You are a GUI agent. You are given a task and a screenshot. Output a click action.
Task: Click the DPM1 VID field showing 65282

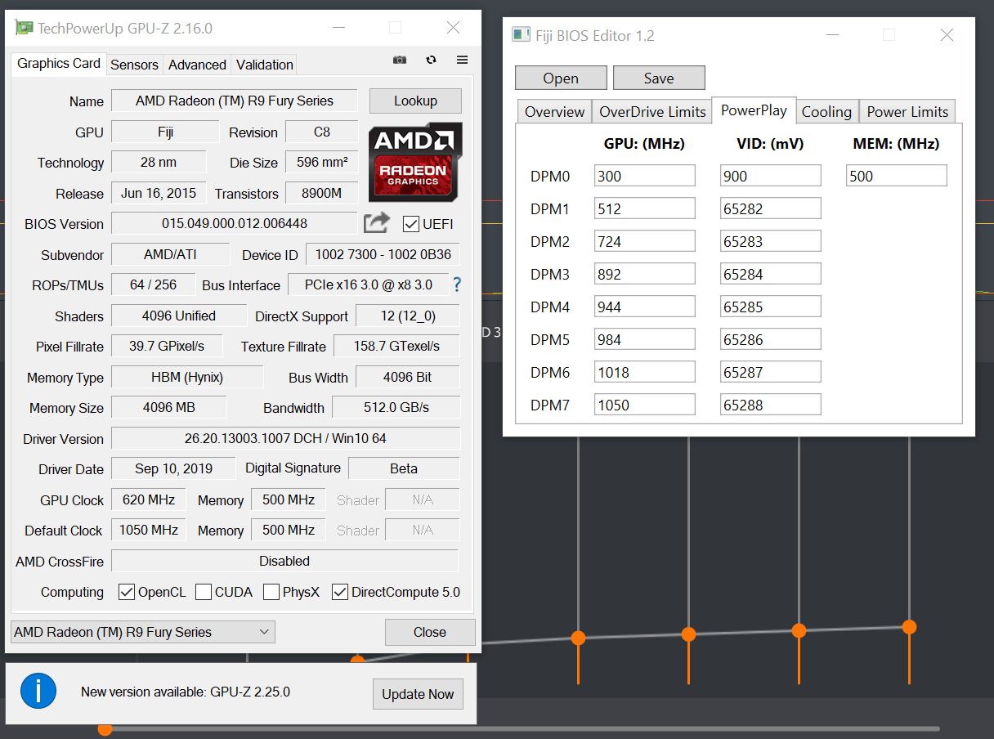tap(771, 208)
